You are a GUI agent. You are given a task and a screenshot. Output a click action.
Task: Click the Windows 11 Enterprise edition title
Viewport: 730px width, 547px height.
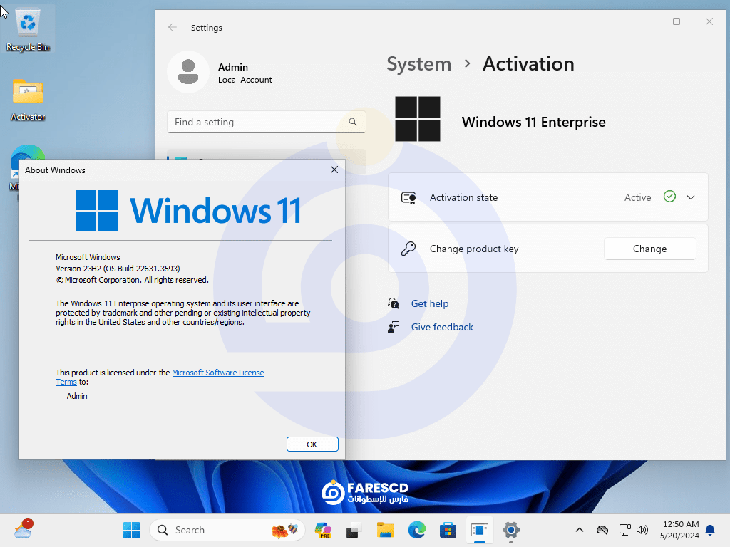coord(533,122)
